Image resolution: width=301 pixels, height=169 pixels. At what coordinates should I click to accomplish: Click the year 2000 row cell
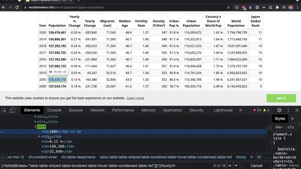click(x=43, y=86)
